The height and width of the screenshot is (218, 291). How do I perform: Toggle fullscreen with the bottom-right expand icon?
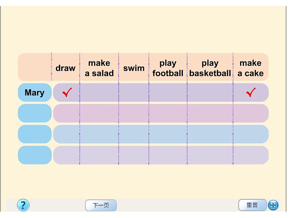click(x=273, y=205)
